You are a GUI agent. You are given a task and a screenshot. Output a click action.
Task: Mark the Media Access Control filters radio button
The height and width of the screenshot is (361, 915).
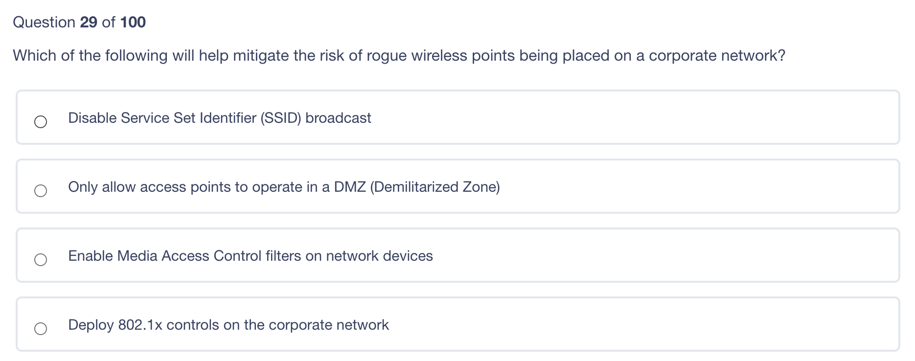coord(41,260)
